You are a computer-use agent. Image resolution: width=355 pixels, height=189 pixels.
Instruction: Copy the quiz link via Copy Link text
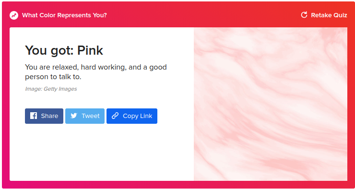coord(137,116)
